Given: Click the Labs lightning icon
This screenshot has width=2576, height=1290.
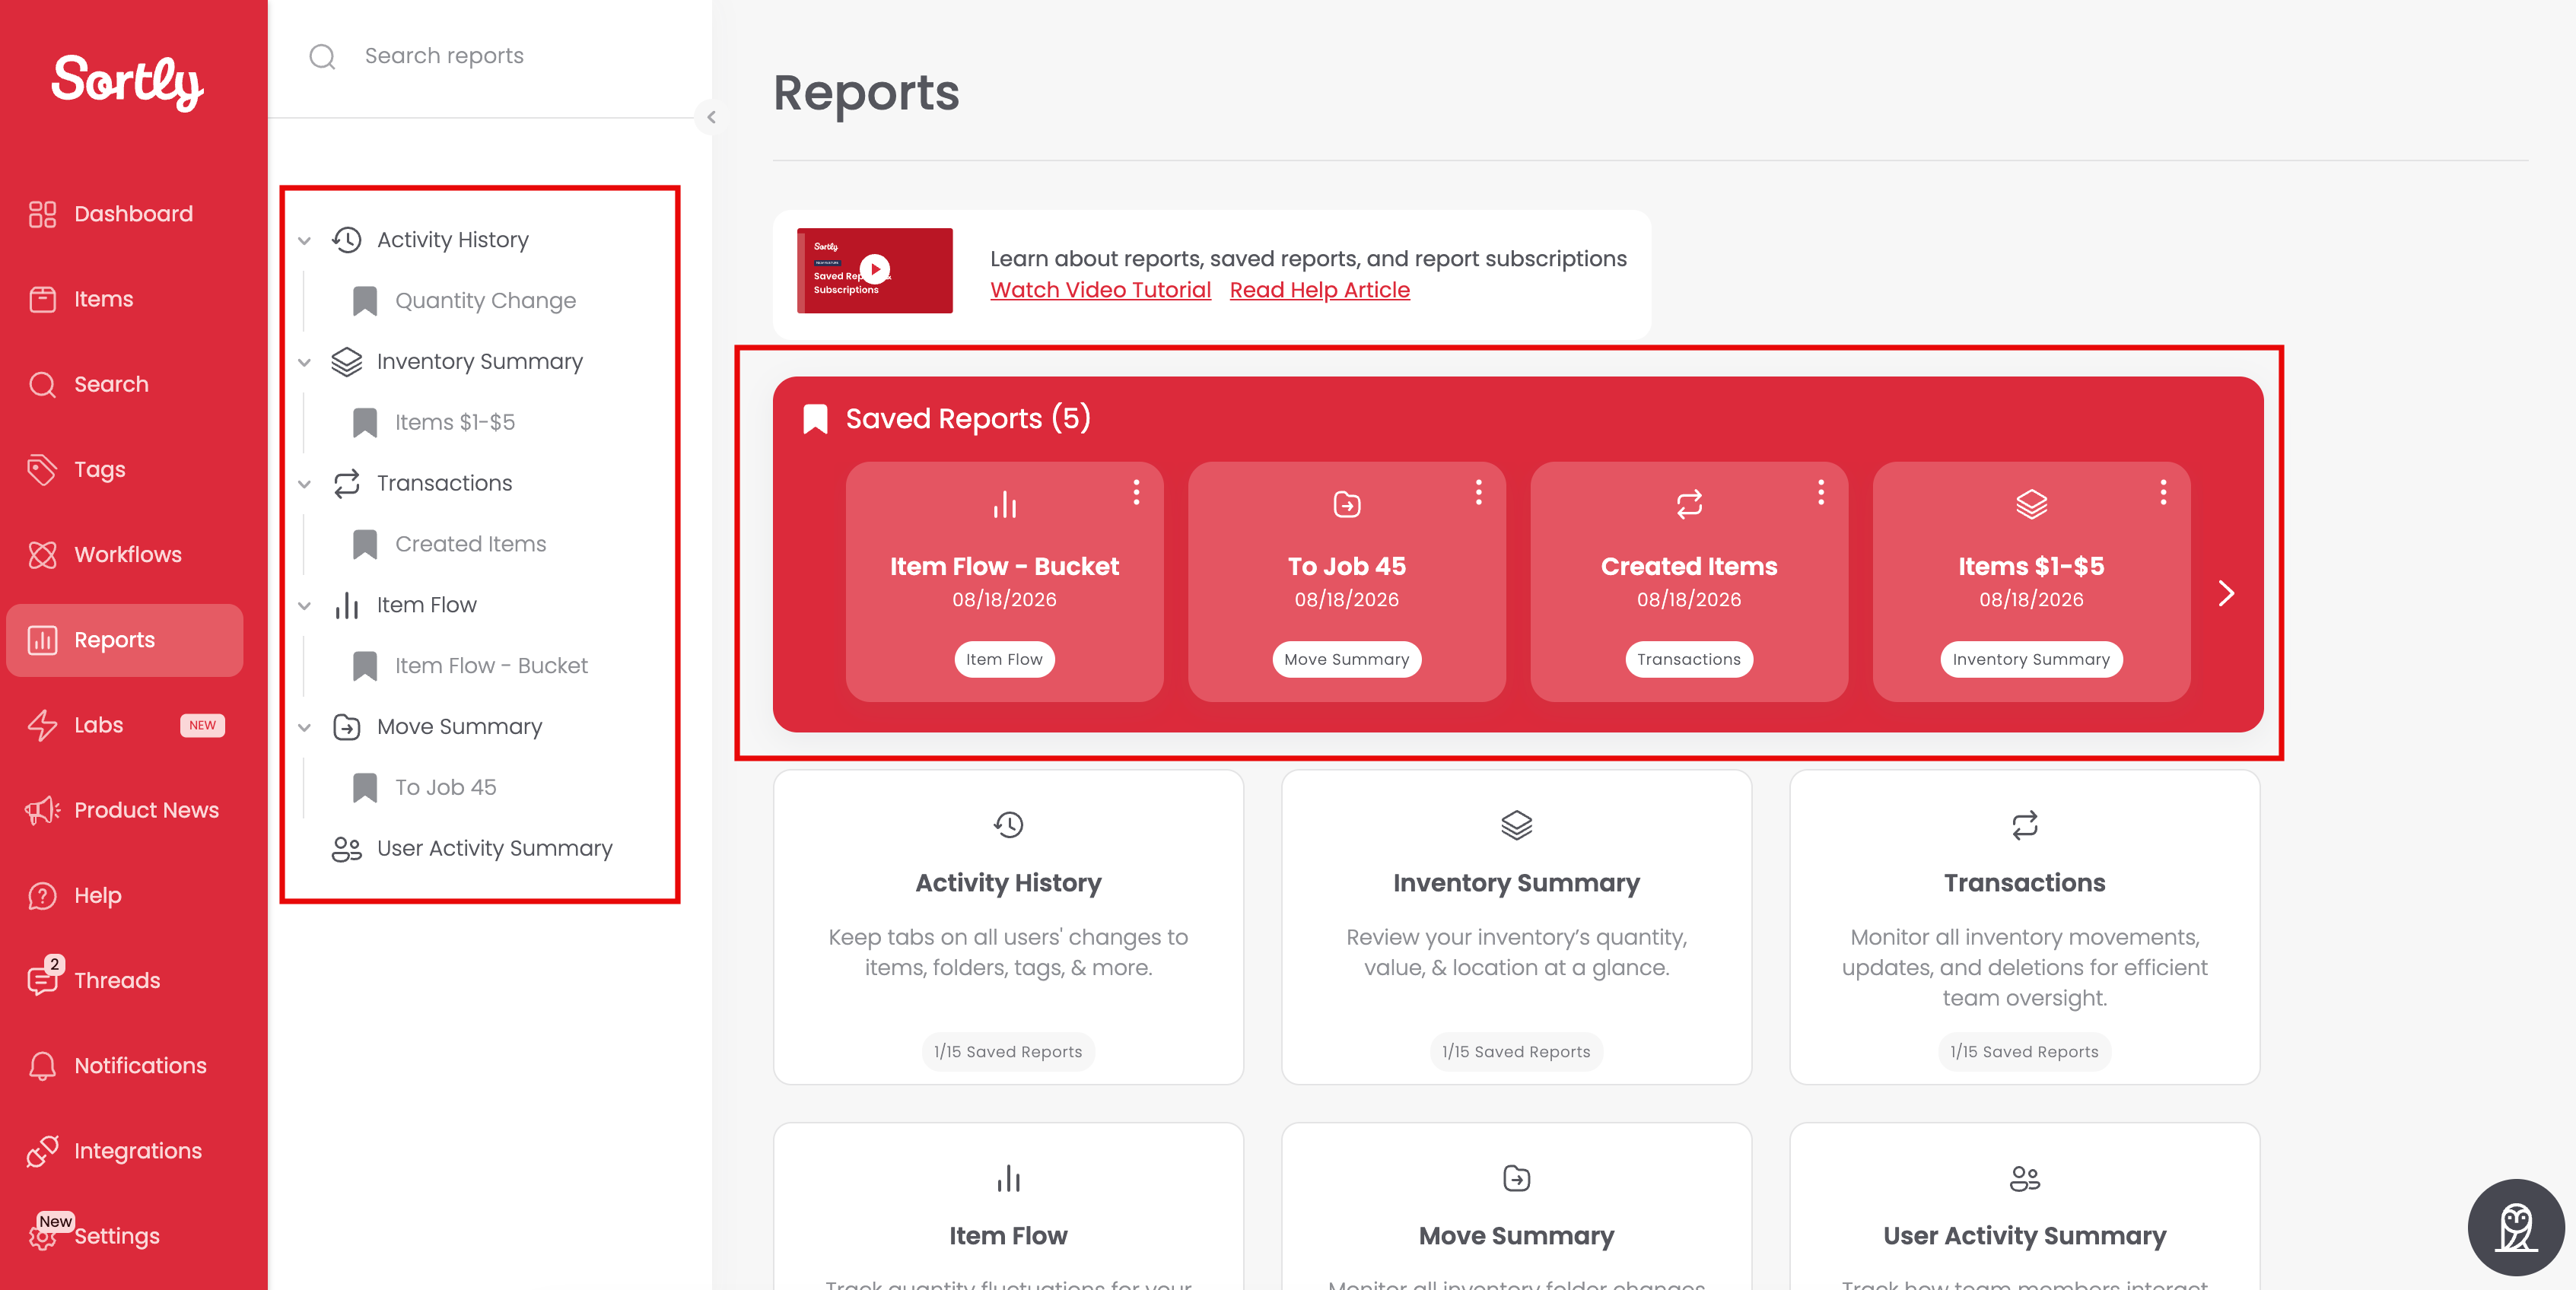Looking at the screenshot, I should pos(42,725).
